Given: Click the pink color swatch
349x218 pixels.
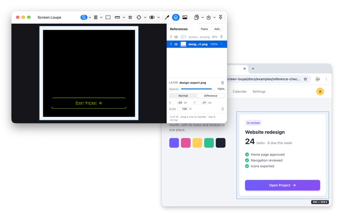Looking at the screenshot, I should tap(186, 143).
